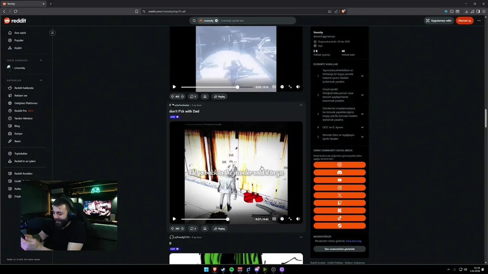This screenshot has width=488, height=274.
Task: Click the Steam social button
Action: (339, 226)
